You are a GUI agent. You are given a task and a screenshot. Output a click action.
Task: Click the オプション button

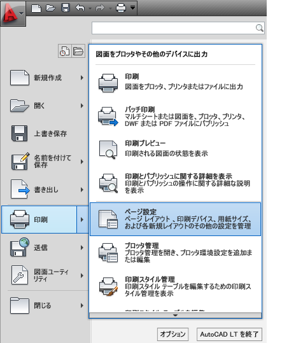coord(173,334)
